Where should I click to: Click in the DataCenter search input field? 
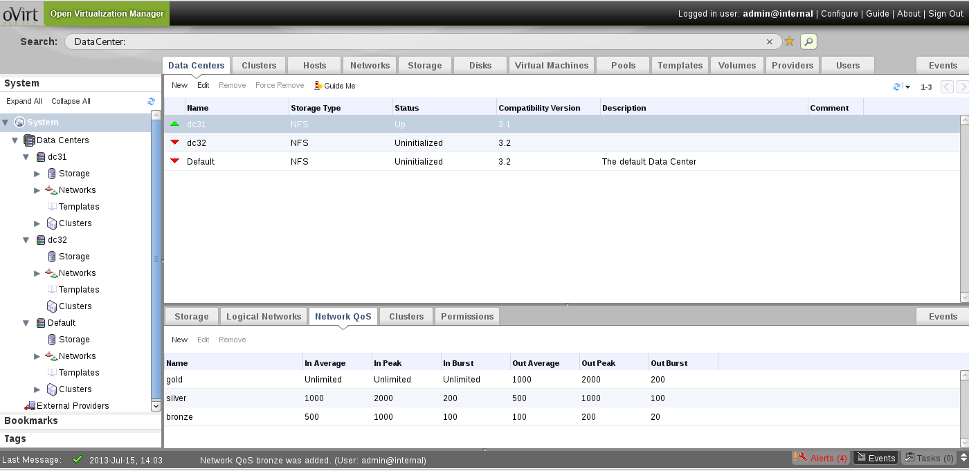pos(415,41)
